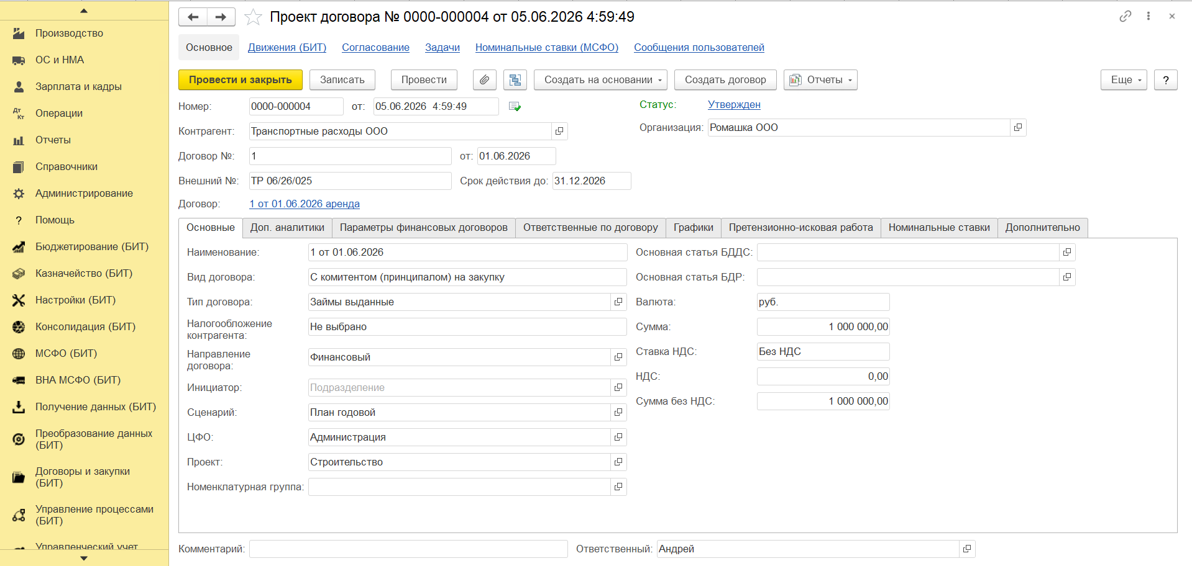Click the sidebar scroll down arrow
This screenshot has height=566, width=1192.
pyautogui.click(x=84, y=559)
